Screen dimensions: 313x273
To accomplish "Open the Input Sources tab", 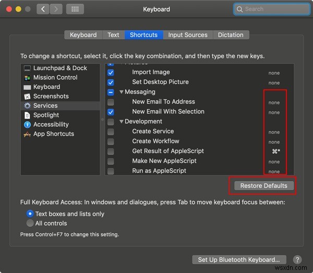I will tap(188, 35).
